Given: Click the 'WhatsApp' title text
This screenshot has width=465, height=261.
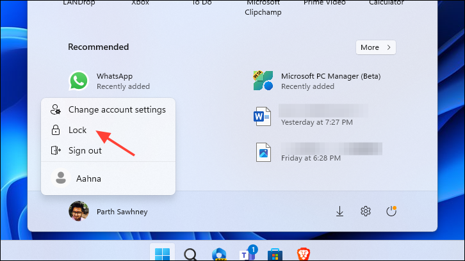Looking at the screenshot, I should click(115, 76).
